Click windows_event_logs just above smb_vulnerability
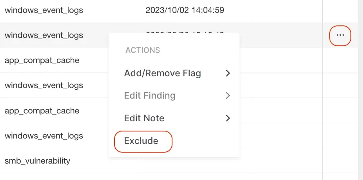Image resolution: width=363 pixels, height=180 pixels. (44, 136)
